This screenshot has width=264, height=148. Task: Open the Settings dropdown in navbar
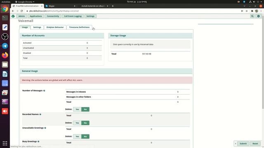pyautogui.click(x=90, y=16)
